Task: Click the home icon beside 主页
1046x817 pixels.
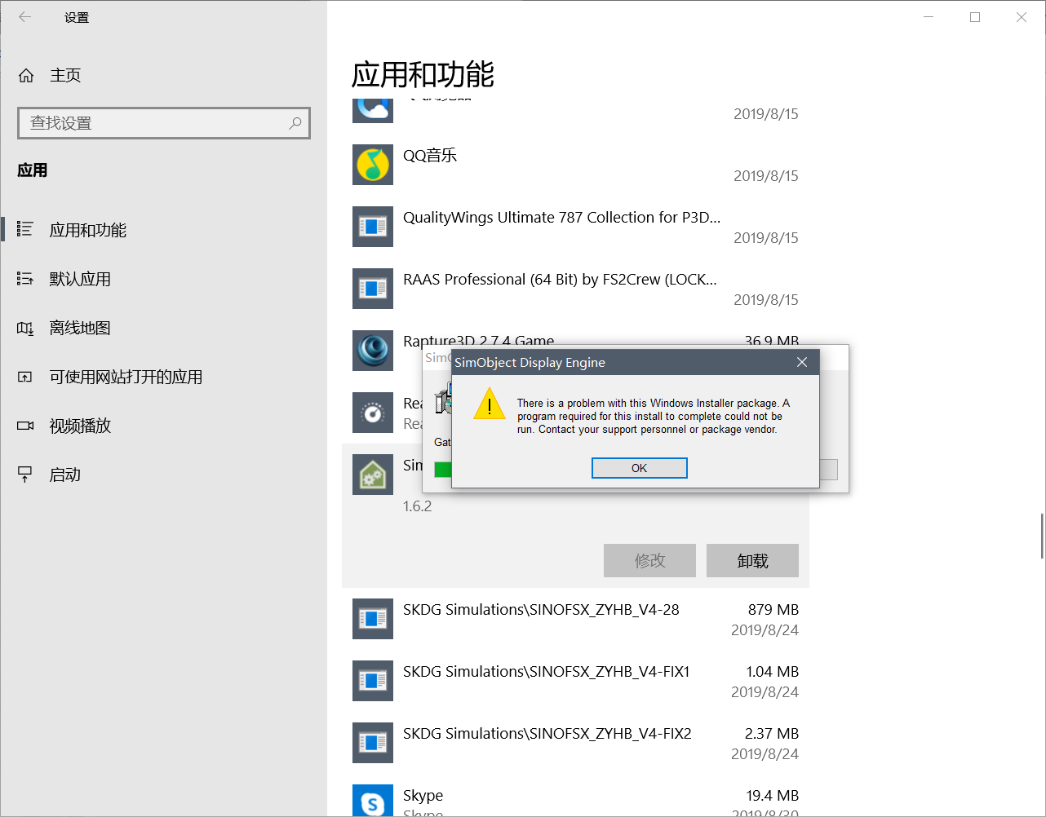Action: (x=26, y=75)
